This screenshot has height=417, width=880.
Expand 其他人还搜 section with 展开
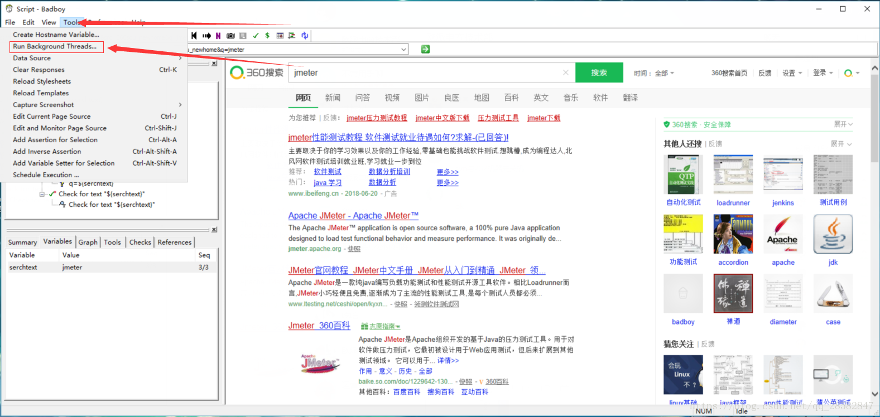(x=841, y=144)
